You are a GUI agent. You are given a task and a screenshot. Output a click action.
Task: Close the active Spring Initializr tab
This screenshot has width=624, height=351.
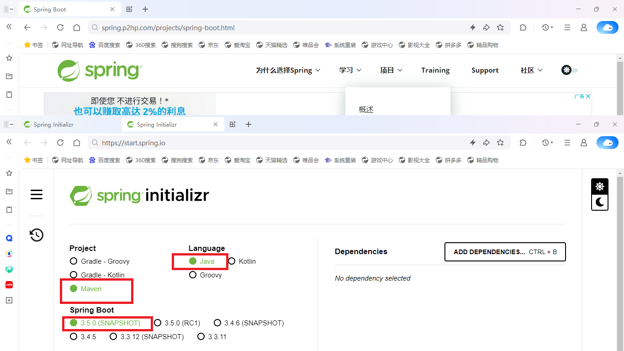[x=216, y=124]
